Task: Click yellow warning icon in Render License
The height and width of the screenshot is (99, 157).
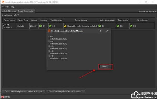Action: 65,26
